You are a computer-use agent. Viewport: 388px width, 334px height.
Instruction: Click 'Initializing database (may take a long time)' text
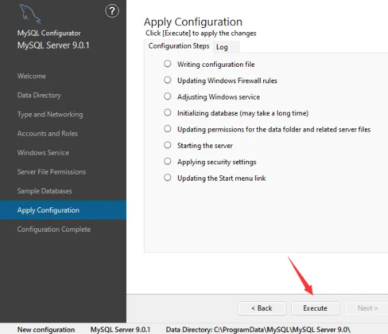pyautogui.click(x=243, y=113)
